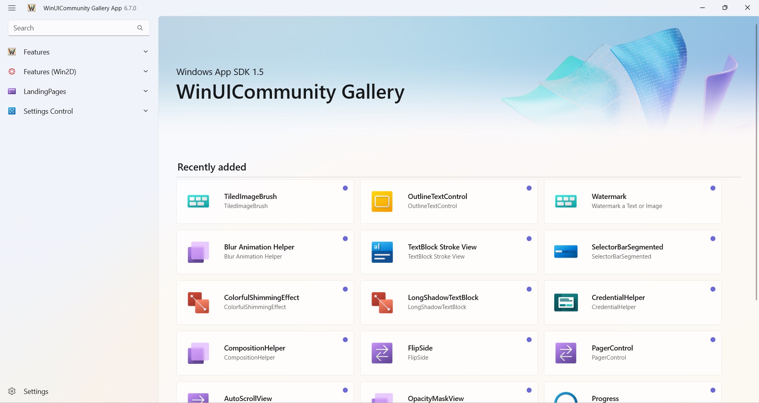Click the LandingPages purple icon

(x=12, y=91)
